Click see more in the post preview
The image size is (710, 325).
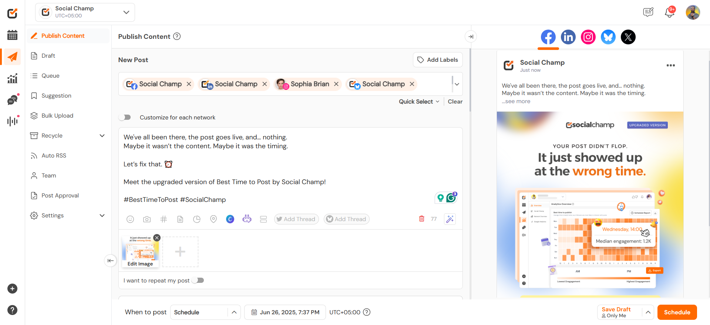(516, 101)
